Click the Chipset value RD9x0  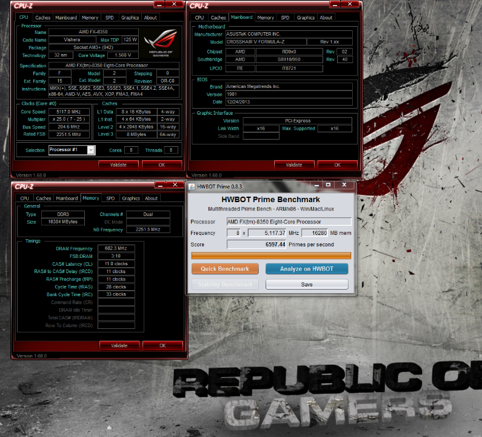click(x=289, y=52)
